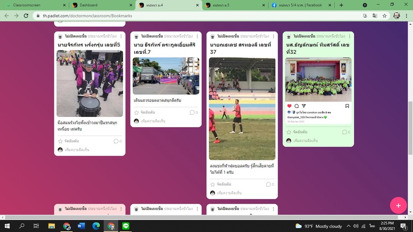Go forward to next page
This screenshot has width=413, height=232.
point(16,16)
